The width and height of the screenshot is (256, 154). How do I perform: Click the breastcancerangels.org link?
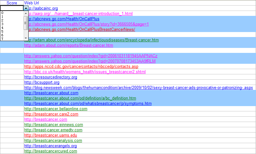point(50,146)
